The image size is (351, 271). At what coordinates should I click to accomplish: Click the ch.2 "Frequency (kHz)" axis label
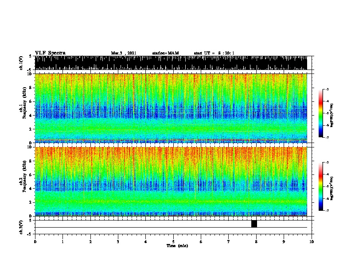tap(24, 176)
